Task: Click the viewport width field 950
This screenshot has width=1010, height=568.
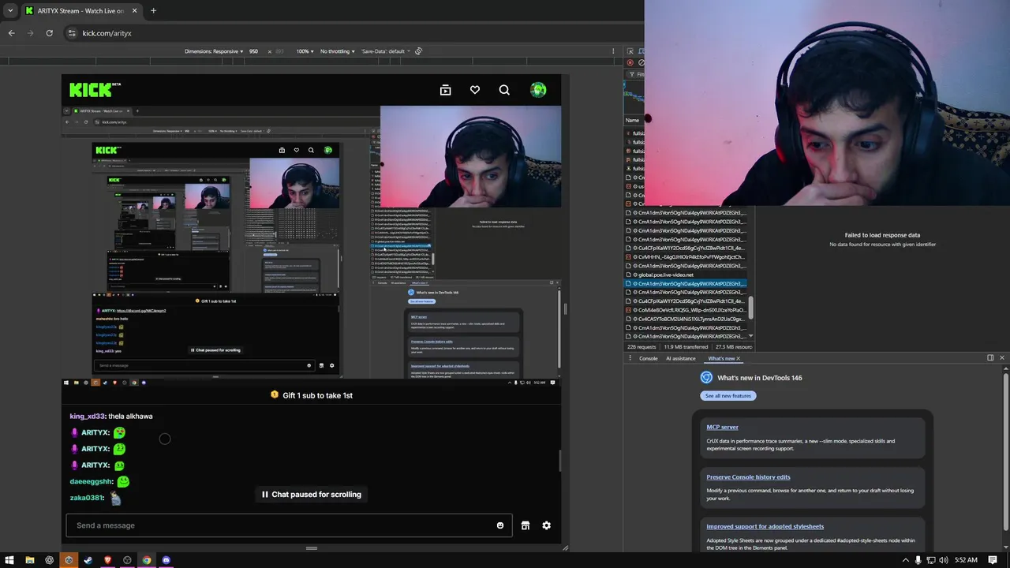Action: click(x=254, y=51)
